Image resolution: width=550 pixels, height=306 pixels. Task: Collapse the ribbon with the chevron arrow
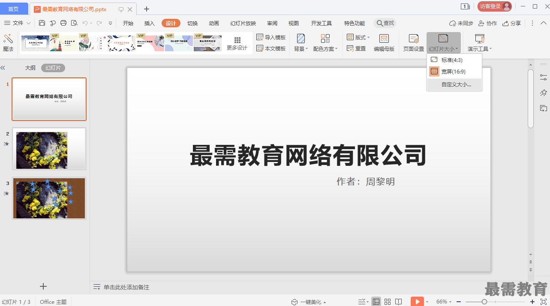point(543,23)
